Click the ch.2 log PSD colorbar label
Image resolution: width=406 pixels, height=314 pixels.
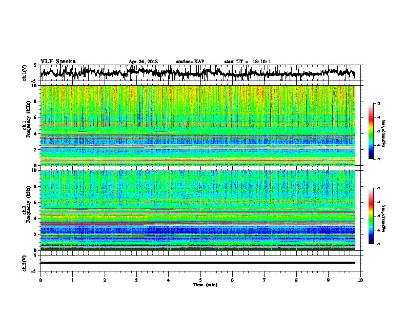click(x=384, y=218)
